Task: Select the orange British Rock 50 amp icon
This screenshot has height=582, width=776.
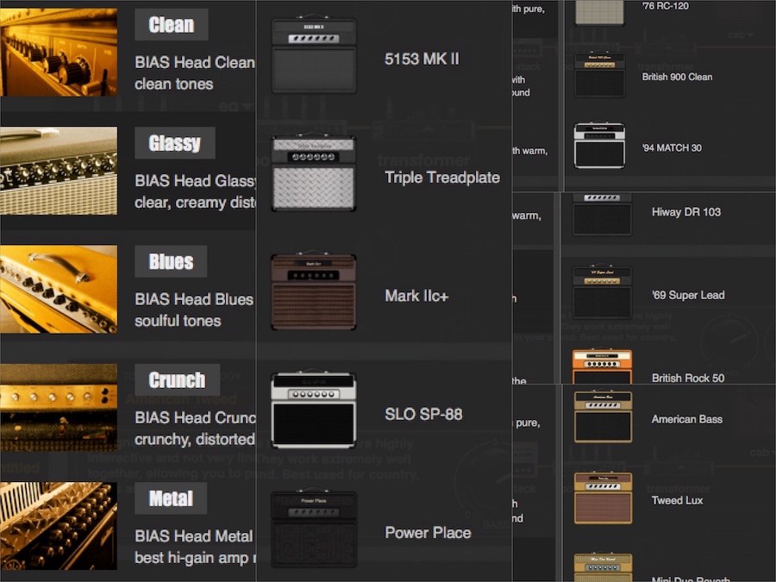Action: coord(603,366)
